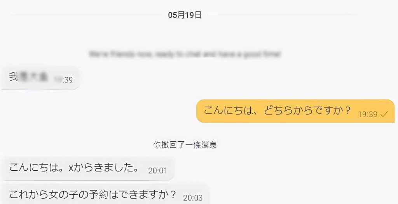
Task: Select the 05月19日 date separator
Action: point(185,15)
